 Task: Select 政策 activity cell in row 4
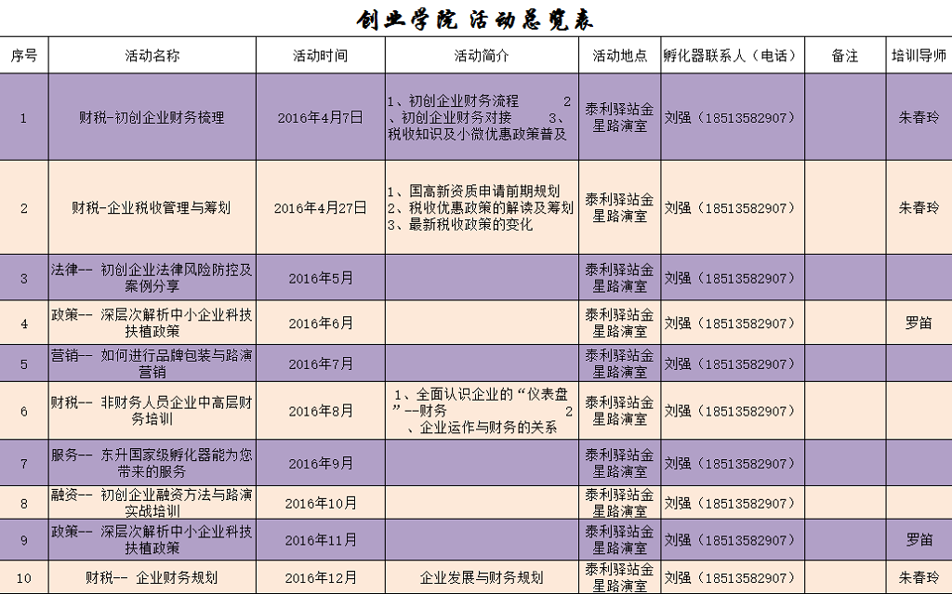pos(152,323)
